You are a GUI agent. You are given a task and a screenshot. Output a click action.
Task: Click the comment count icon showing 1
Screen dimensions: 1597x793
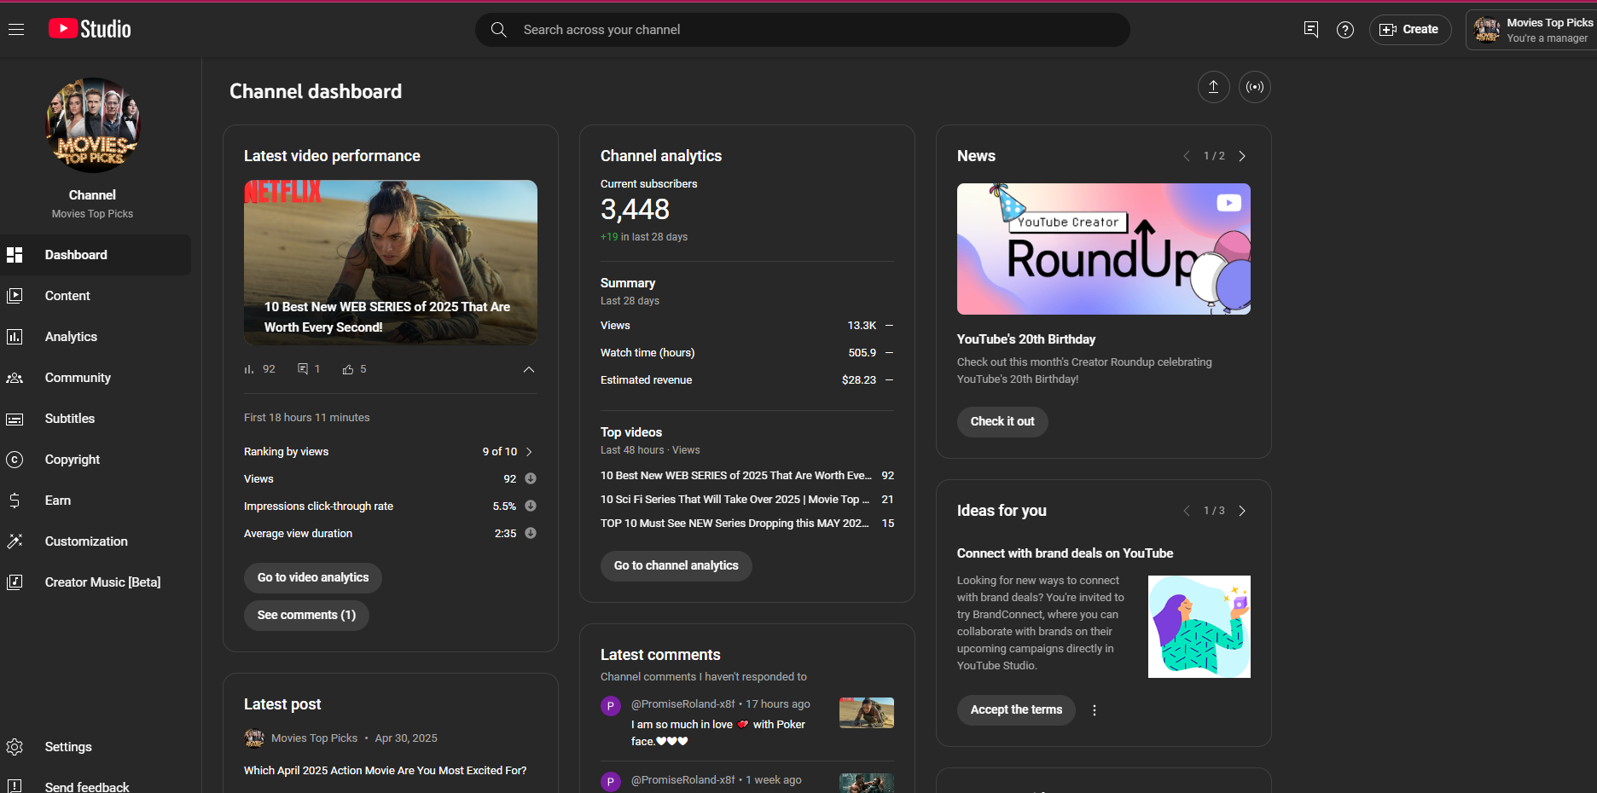click(x=303, y=369)
